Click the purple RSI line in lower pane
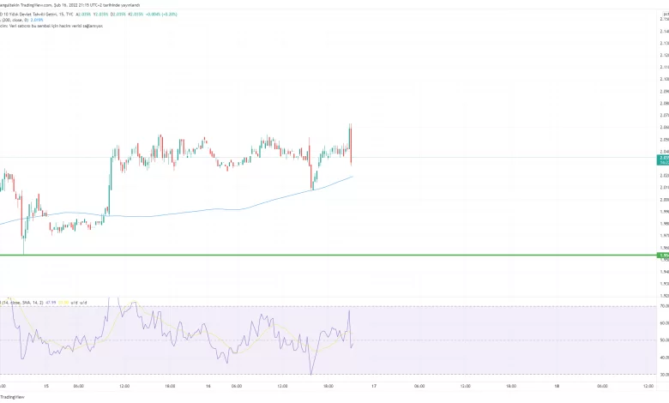669x403 pixels. (172, 319)
